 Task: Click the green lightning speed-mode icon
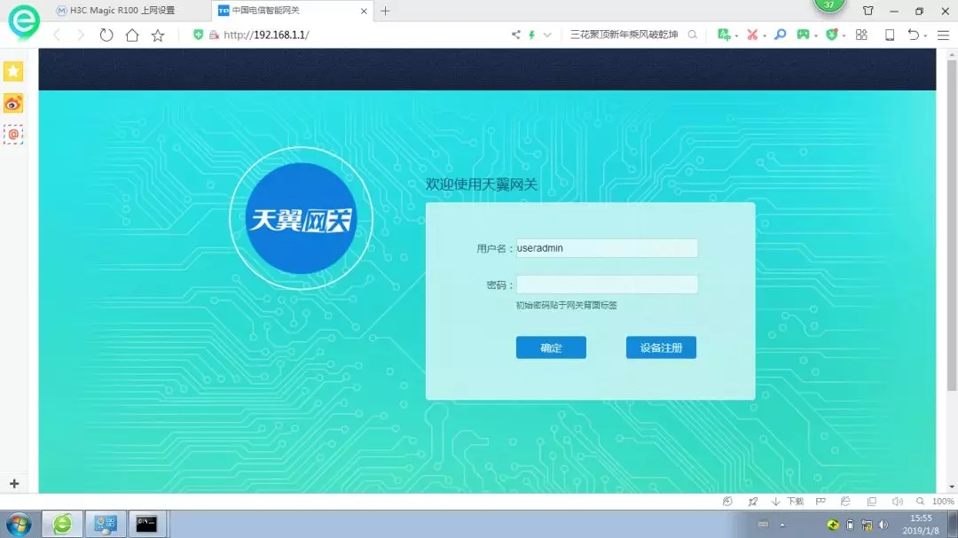pos(531,35)
